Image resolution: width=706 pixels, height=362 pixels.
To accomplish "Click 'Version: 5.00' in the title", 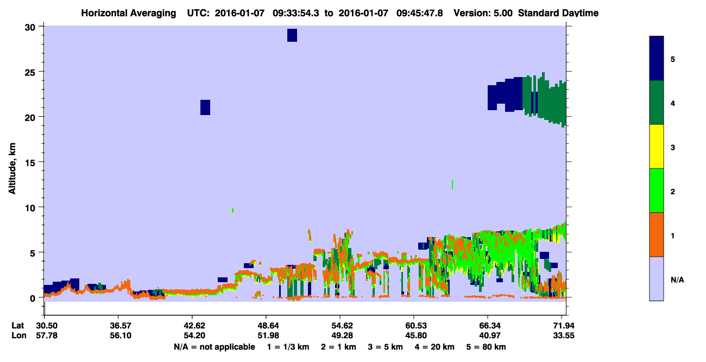I will pos(483,13).
